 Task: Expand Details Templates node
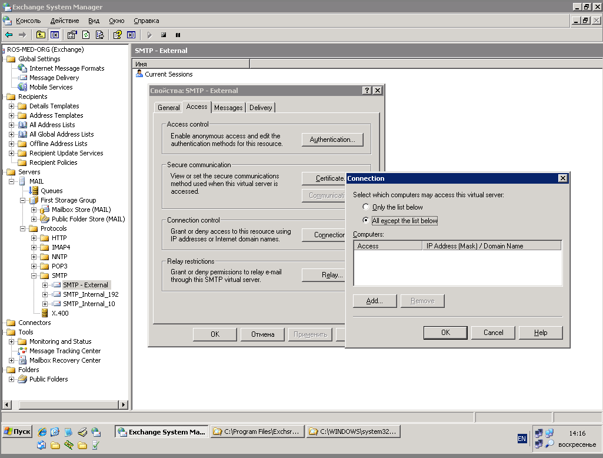(12, 106)
